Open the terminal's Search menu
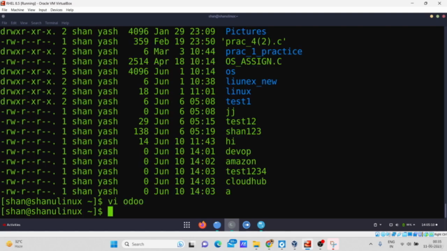This screenshot has width=447, height=251. (x=36, y=23)
